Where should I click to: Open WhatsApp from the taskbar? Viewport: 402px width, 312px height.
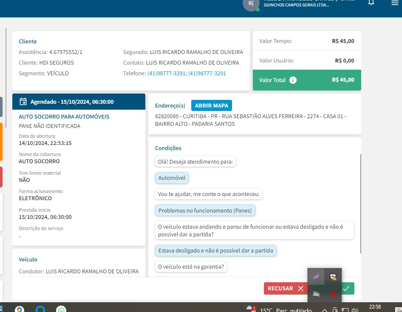(61, 309)
